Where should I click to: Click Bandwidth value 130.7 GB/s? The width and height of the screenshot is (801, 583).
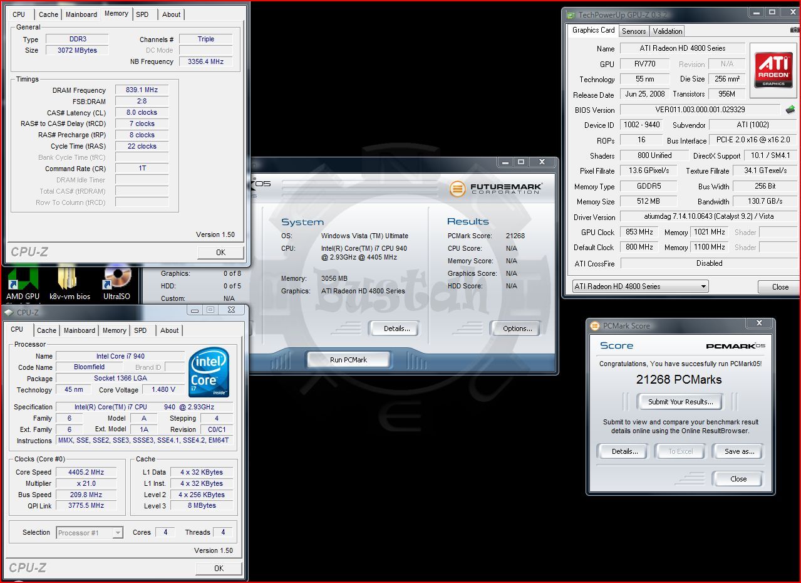click(x=765, y=201)
